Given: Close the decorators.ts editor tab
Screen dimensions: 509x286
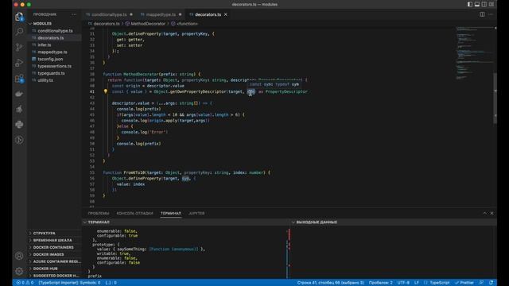Looking at the screenshot, I should tap(226, 14).
